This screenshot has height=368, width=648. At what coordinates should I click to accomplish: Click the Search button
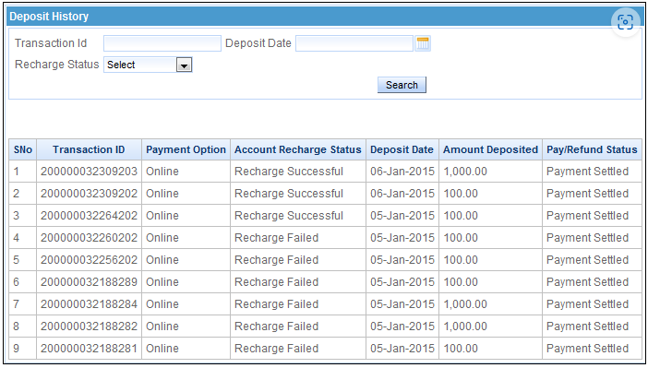click(x=402, y=85)
